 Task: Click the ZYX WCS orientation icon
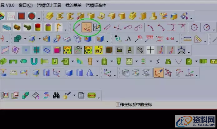tap(108, 73)
